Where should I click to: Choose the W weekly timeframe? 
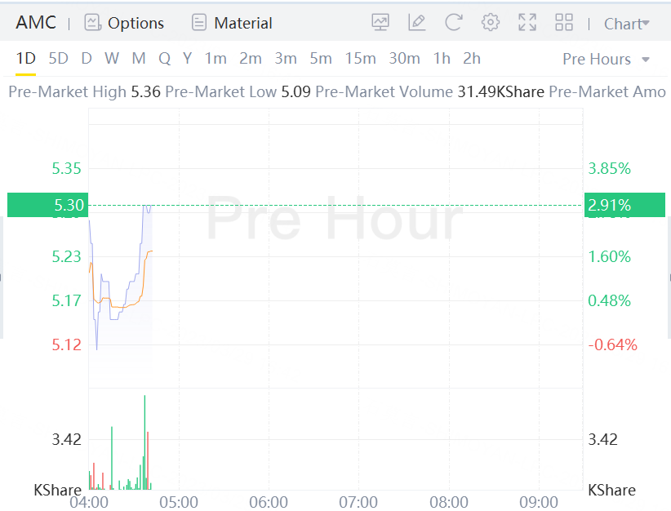pyautogui.click(x=112, y=58)
